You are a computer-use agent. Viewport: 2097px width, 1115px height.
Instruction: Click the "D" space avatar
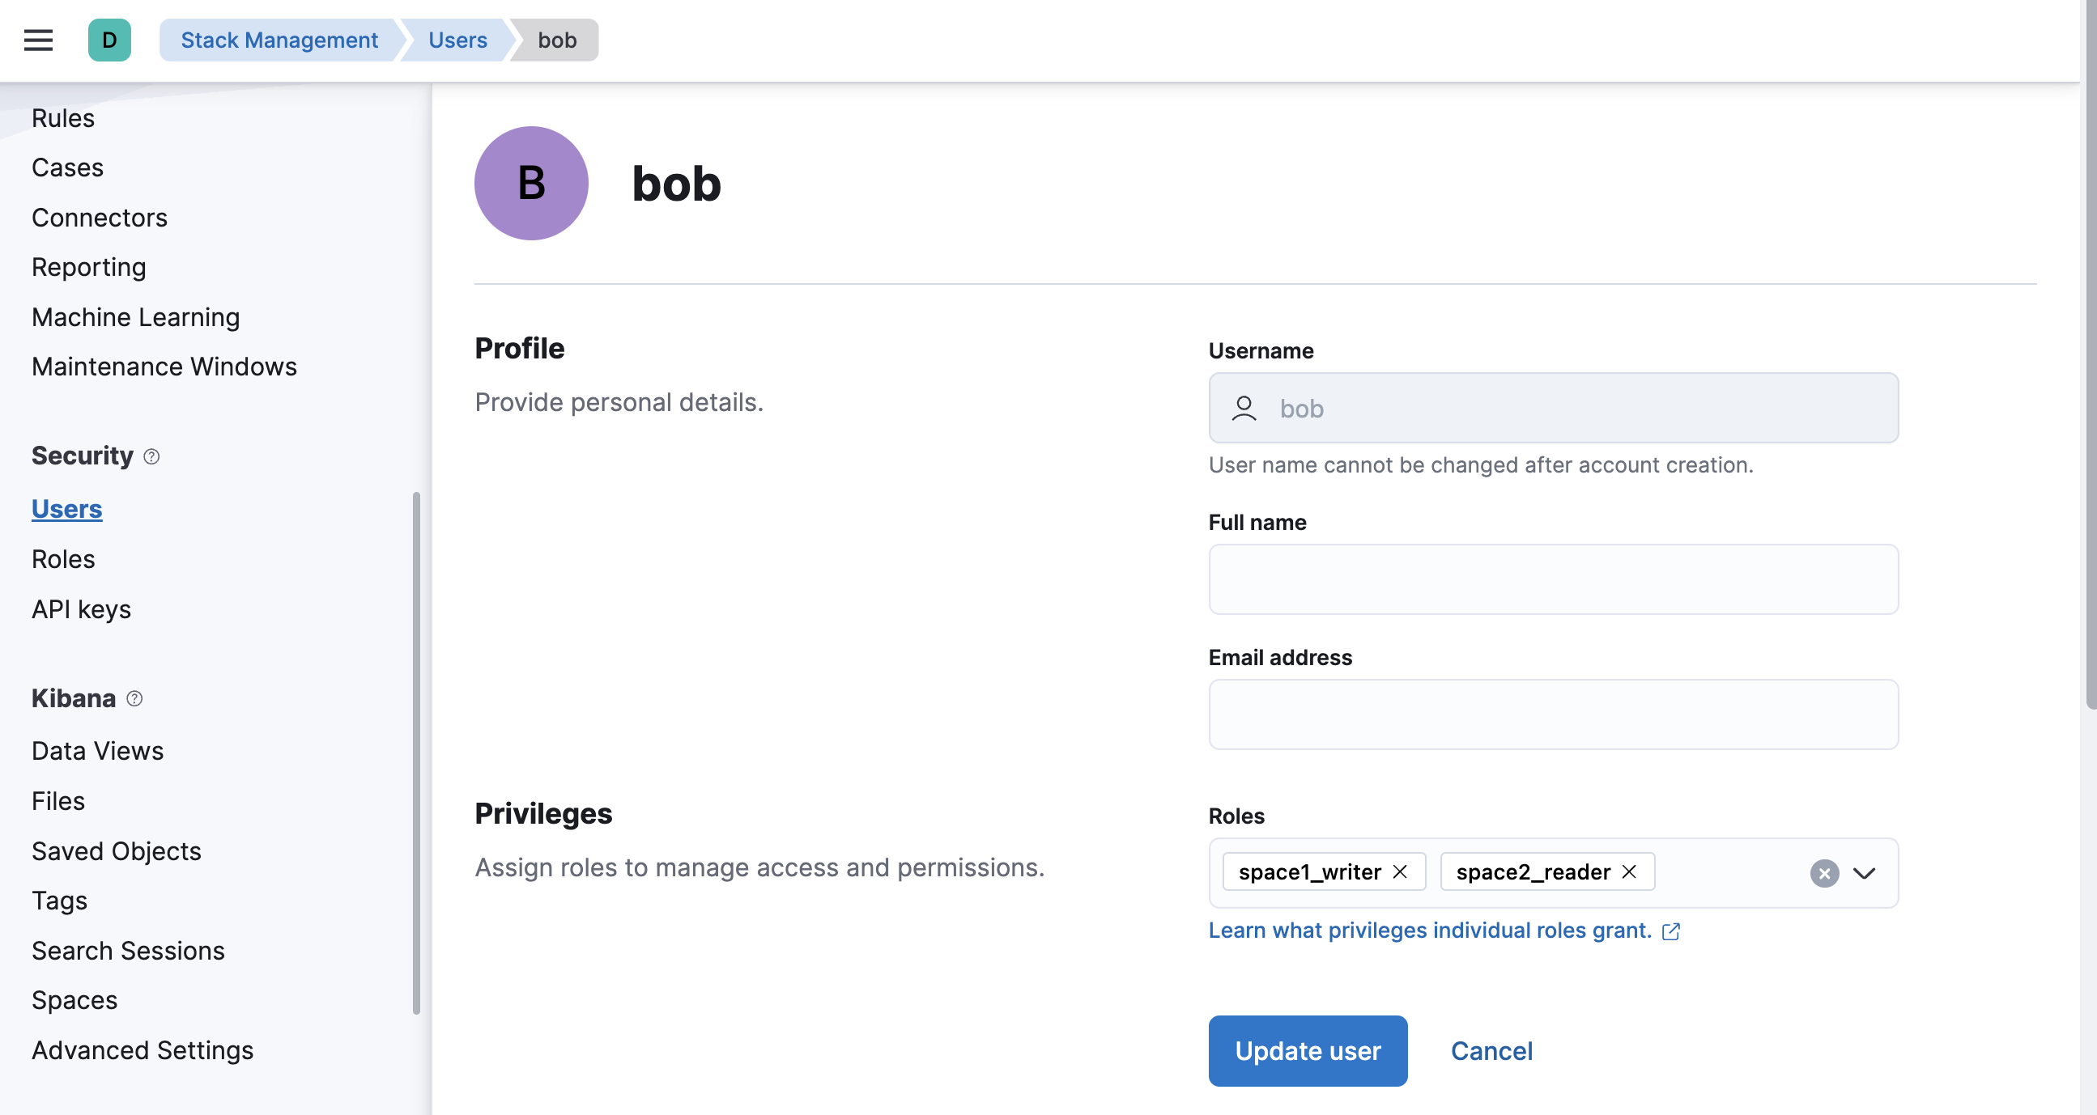[x=110, y=40]
